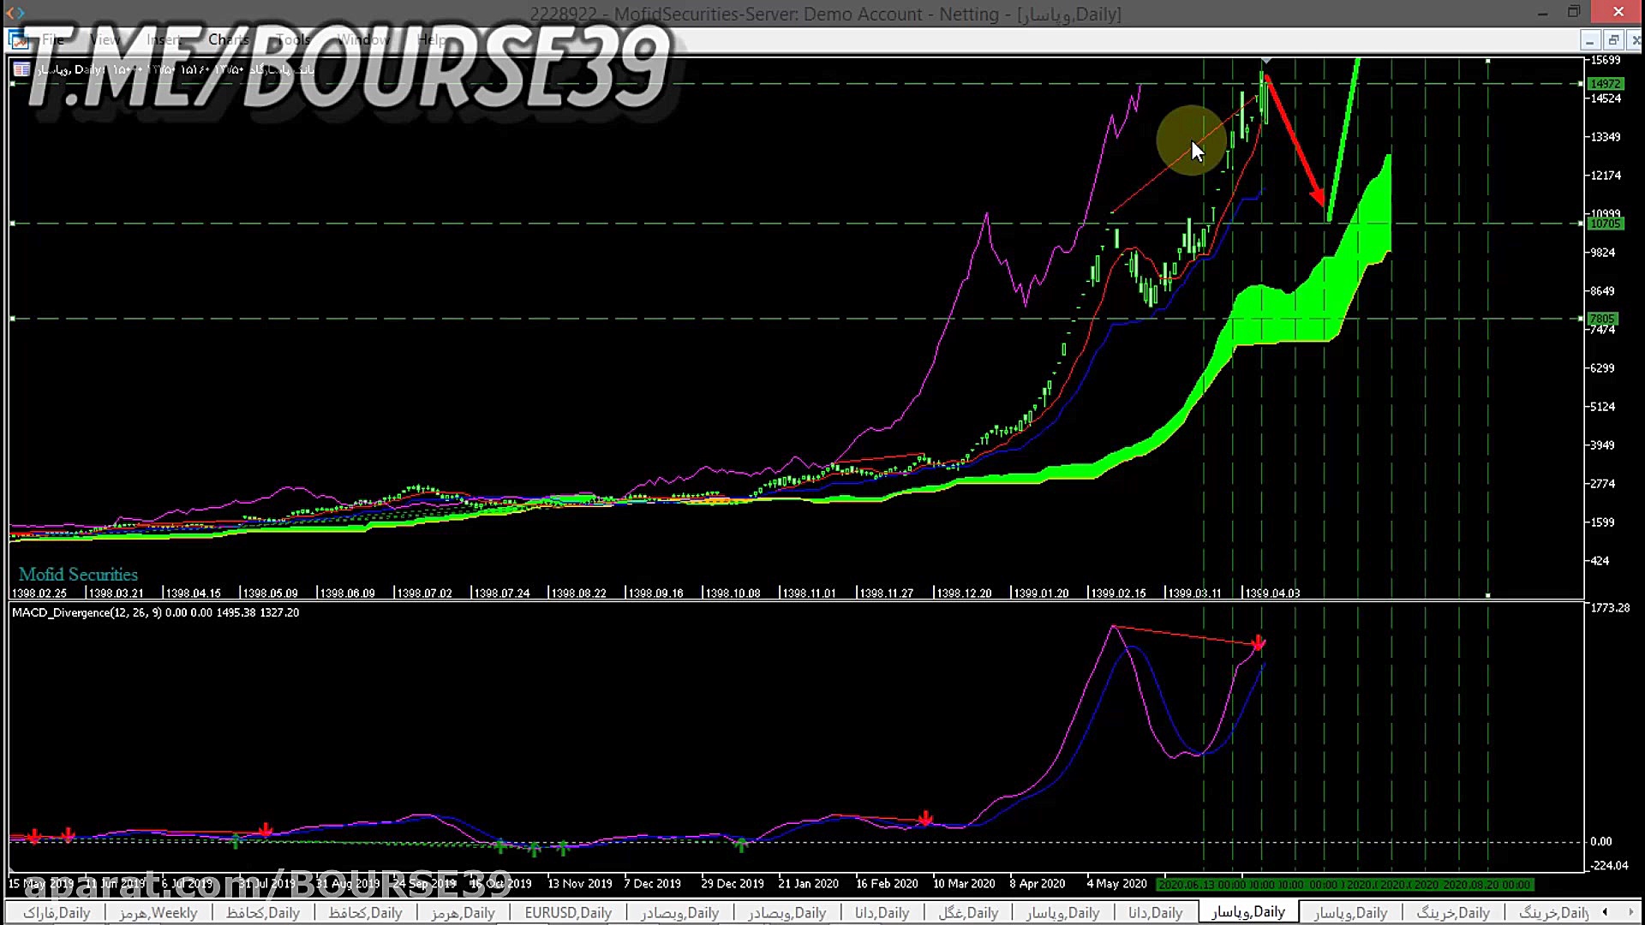The width and height of the screenshot is (1645, 925).
Task: Click the one-click trading panel icon on chart
Action: point(21,69)
